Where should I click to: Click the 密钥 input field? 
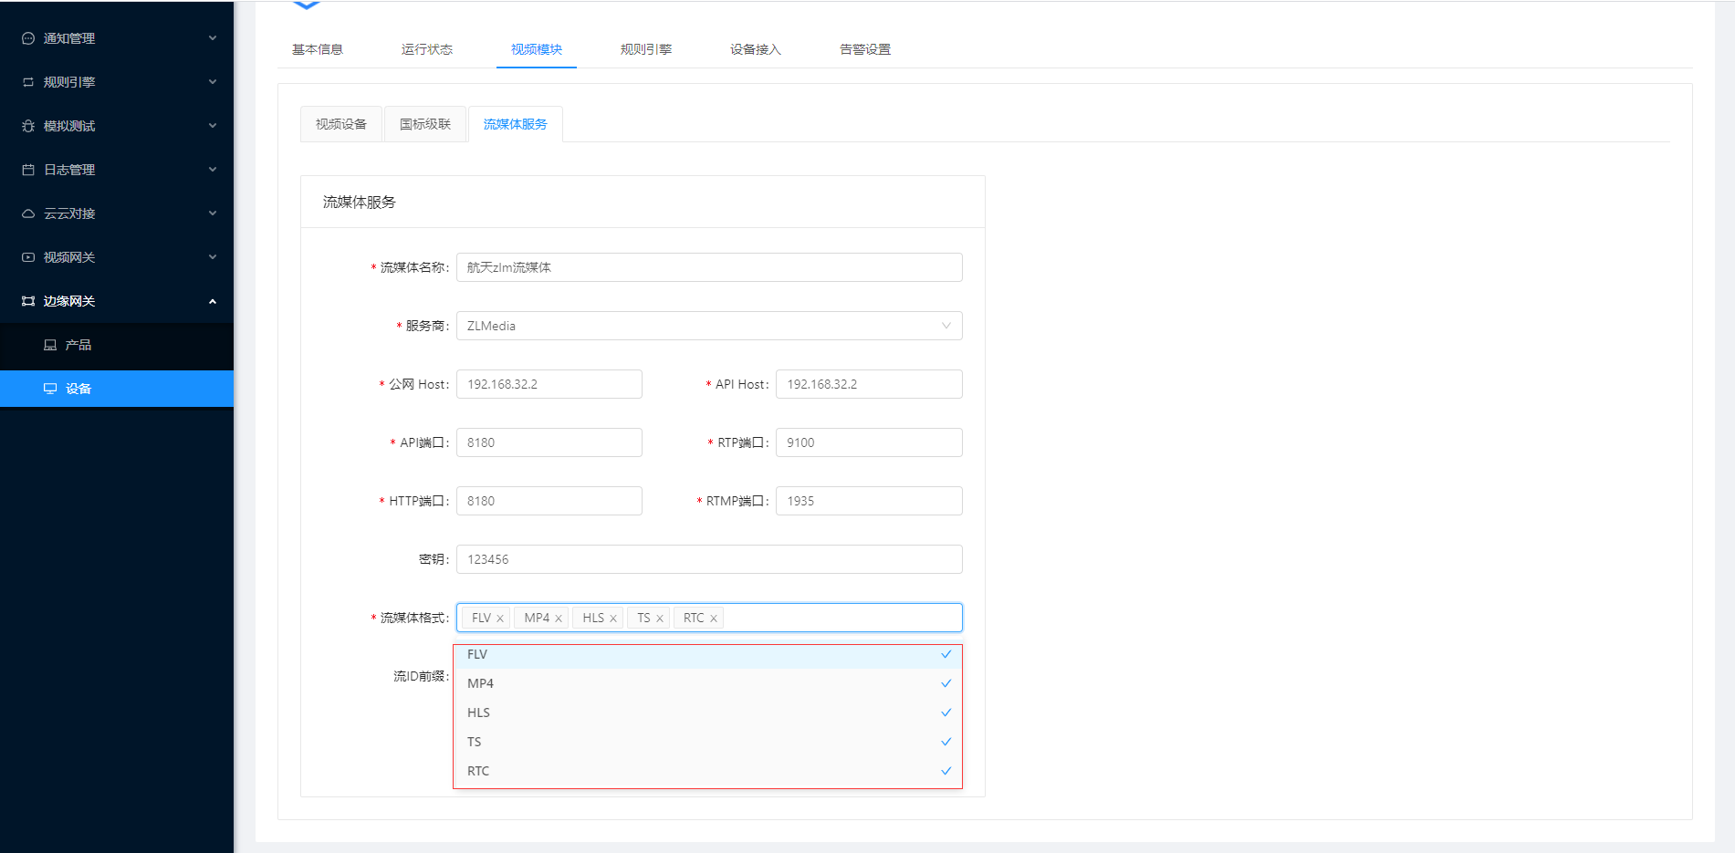coord(708,559)
